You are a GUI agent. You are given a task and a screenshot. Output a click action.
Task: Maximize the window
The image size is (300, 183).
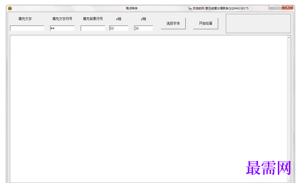pyautogui.click(x=279, y=8)
